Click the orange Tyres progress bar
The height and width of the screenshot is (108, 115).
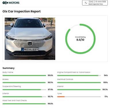[79, 97]
